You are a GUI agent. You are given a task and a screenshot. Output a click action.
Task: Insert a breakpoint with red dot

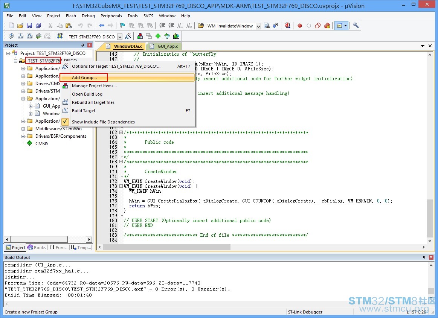pos(300,26)
